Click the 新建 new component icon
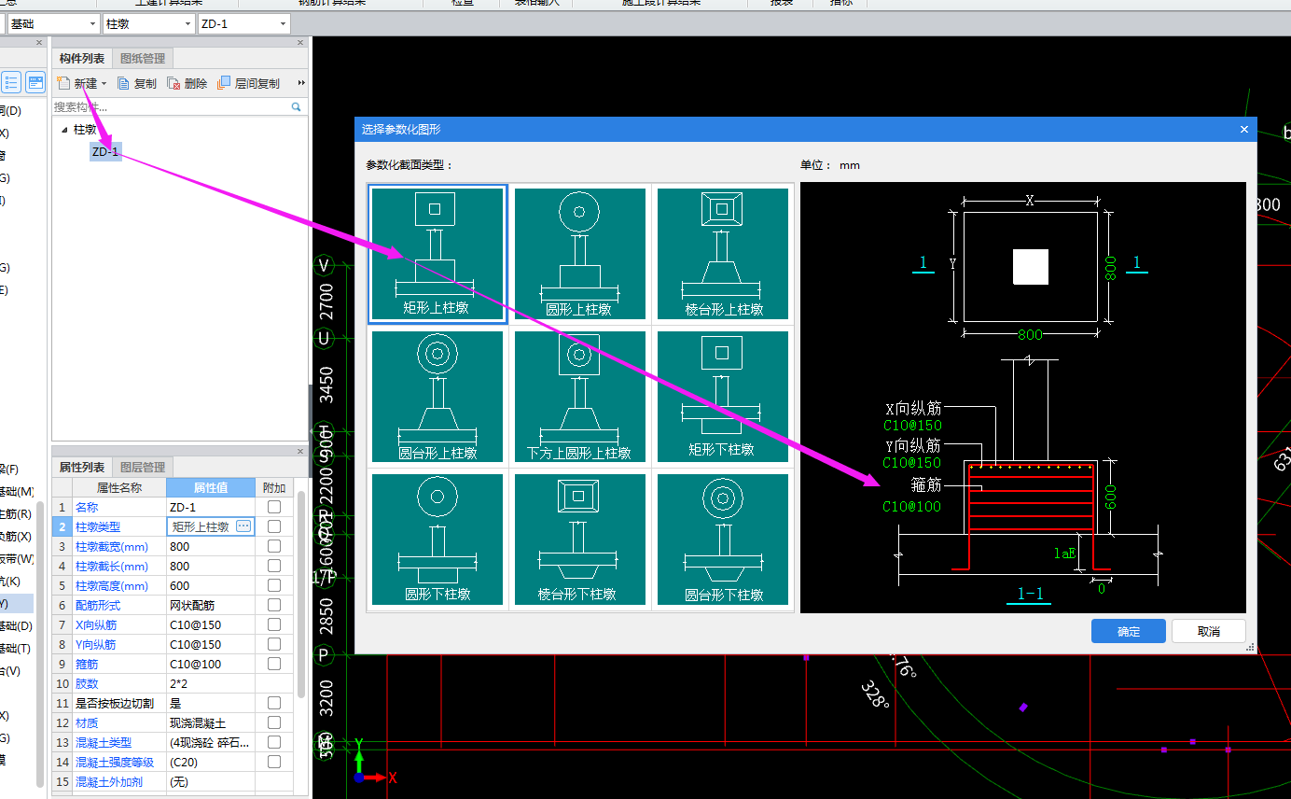The width and height of the screenshot is (1291, 799). (x=63, y=83)
